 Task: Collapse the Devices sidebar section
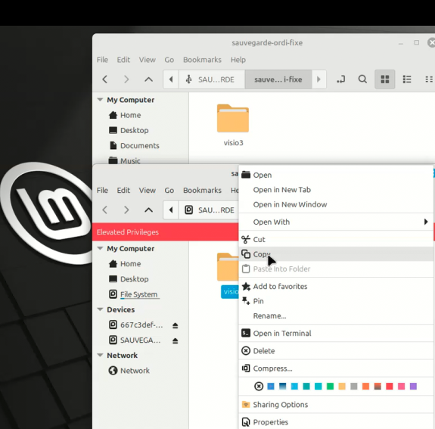(100, 309)
